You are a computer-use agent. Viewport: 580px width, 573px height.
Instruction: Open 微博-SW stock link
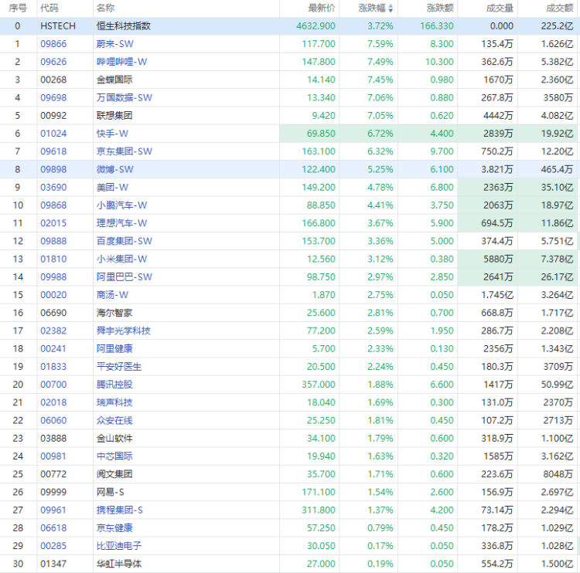click(114, 170)
